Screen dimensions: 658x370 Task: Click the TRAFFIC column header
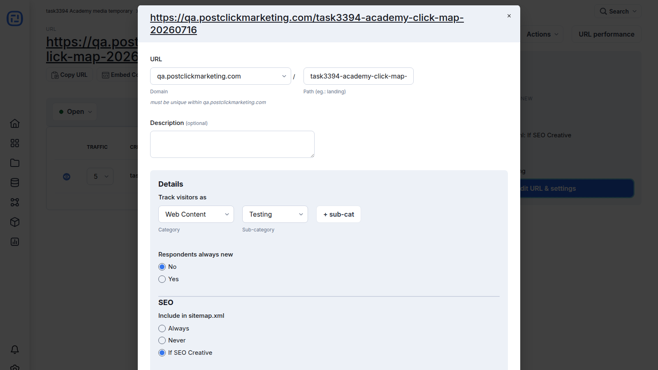tap(97, 147)
